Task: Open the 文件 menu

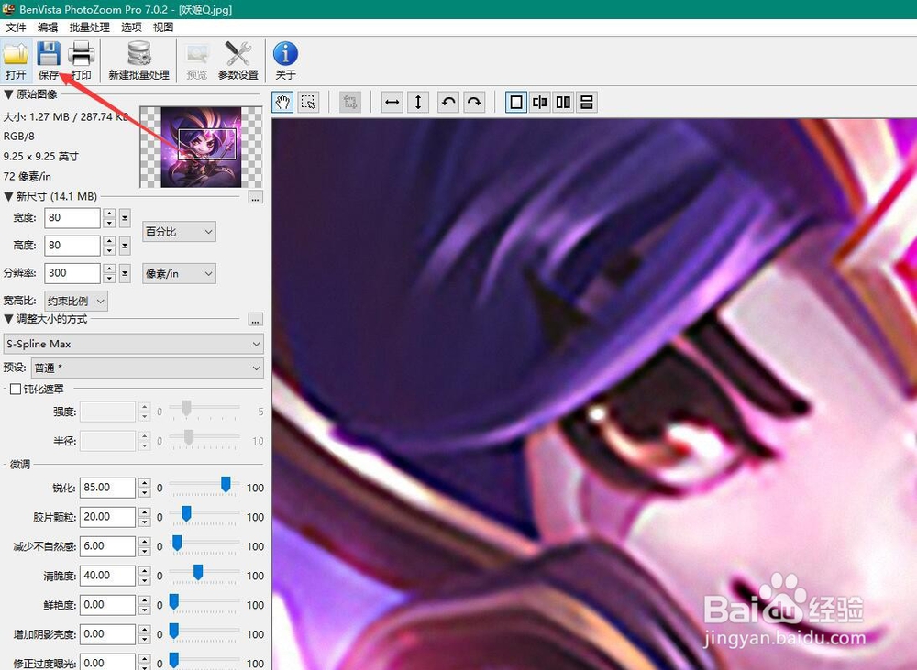Action: pyautogui.click(x=16, y=27)
